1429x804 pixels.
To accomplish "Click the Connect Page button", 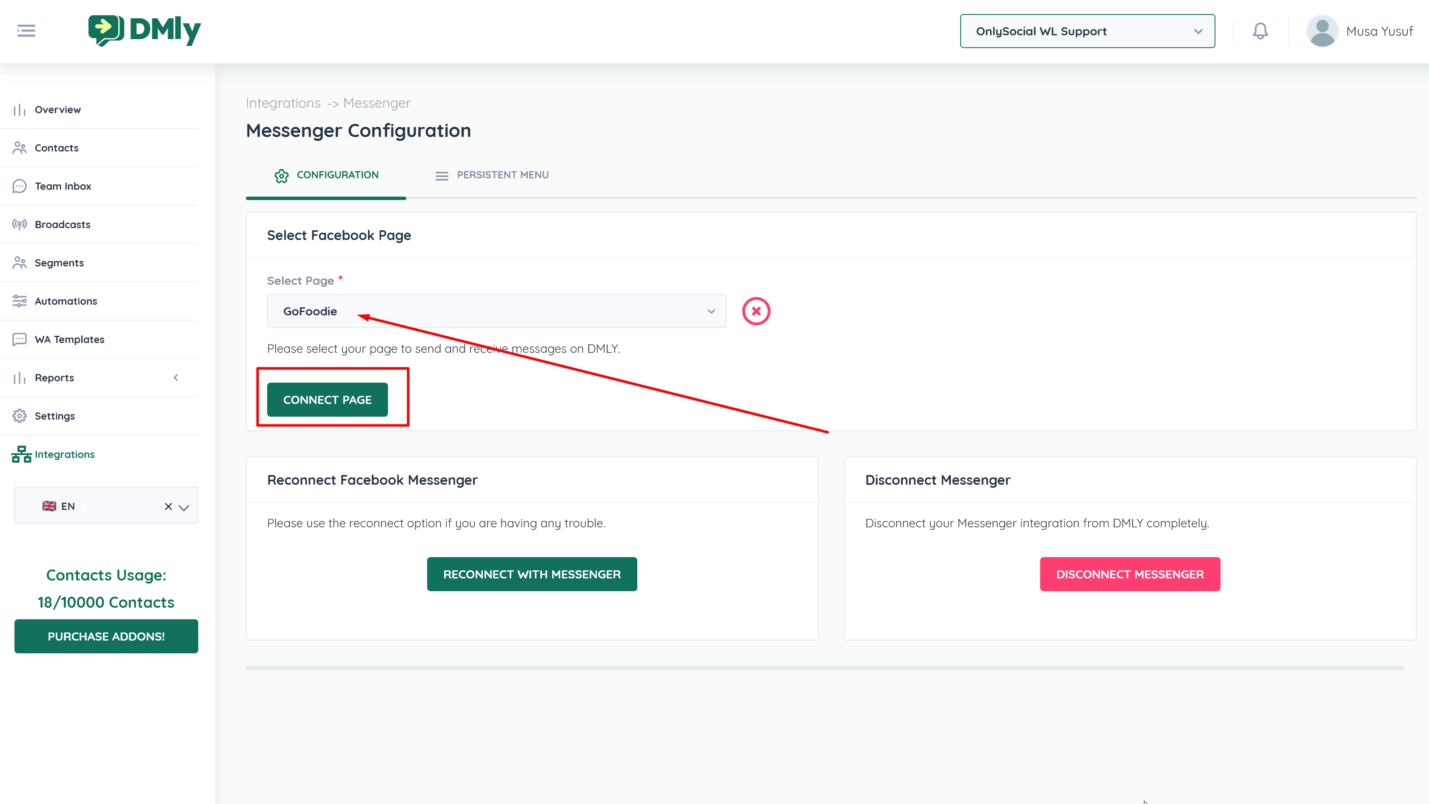I will point(327,400).
